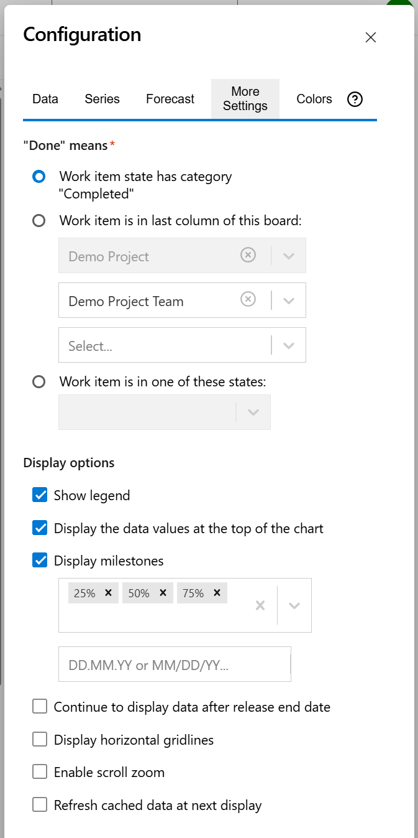The width and height of the screenshot is (418, 838).
Task: Close the Configuration dialog
Action: click(370, 37)
